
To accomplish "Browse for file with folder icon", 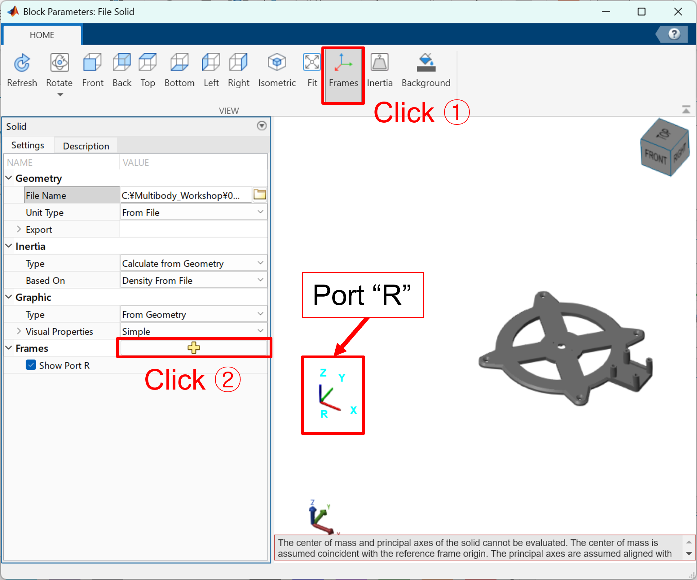I will 259,195.
